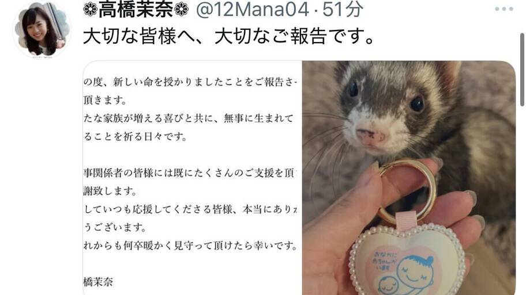Viewport: 526px width, 295px height.
Task: Click the tweet text 大切な皆様へ、大切なご報告です。
Action: 229,36
